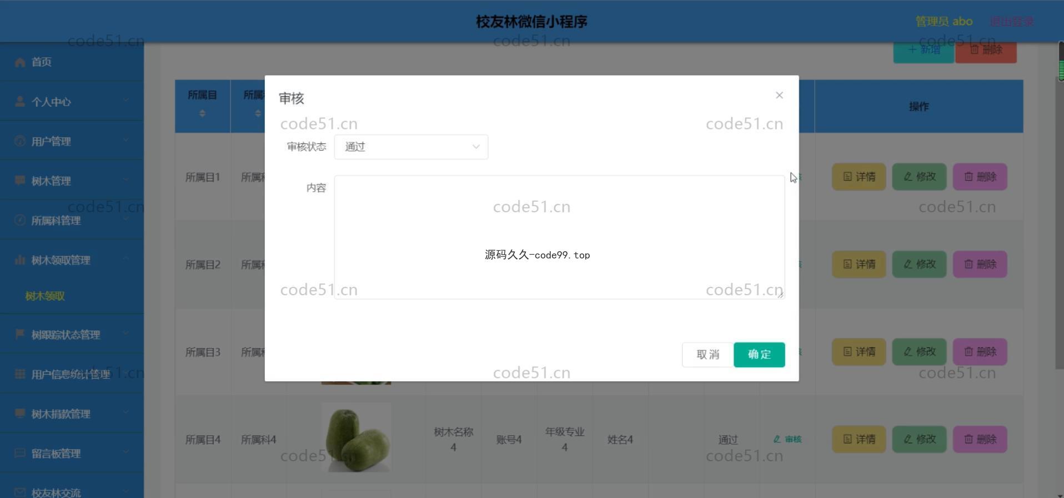Toggle chevron arrow on 树木管理 row
The image size is (1064, 498).
[126, 180]
